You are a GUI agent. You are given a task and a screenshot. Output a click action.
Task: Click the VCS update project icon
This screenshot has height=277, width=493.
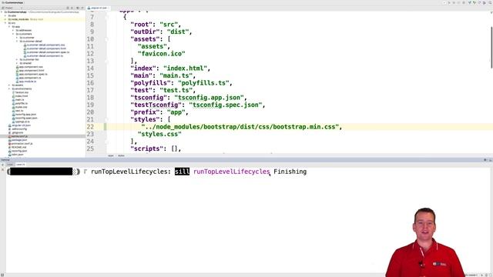click(470, 2)
